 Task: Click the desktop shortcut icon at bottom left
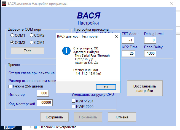(x=10, y=128)
